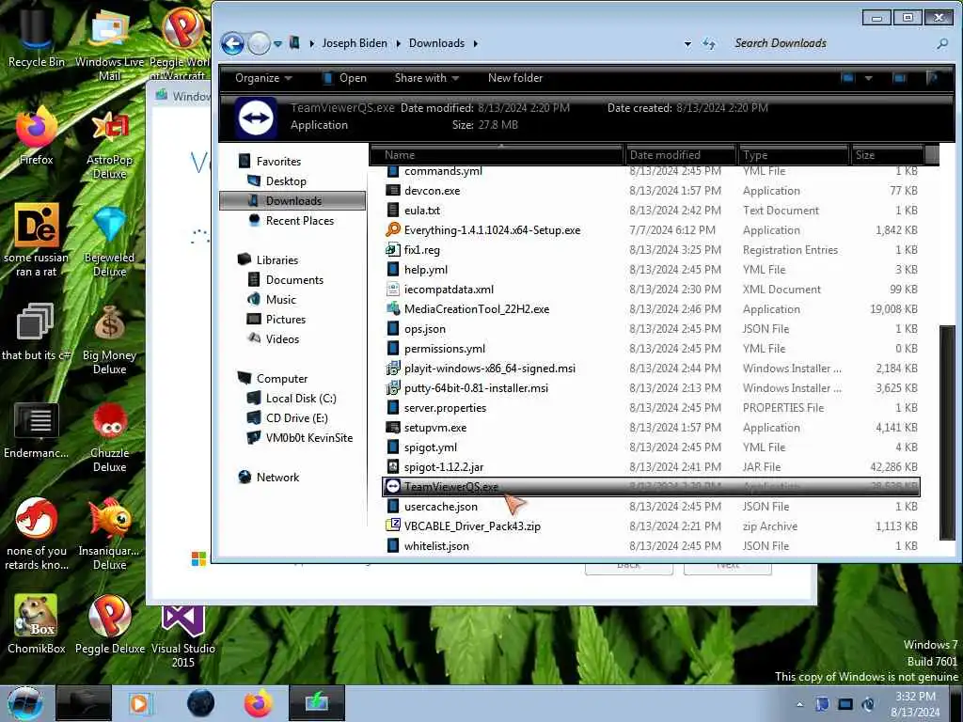Click the Help icon in Explorer toolbar
The image size is (963, 722).
tap(932, 78)
